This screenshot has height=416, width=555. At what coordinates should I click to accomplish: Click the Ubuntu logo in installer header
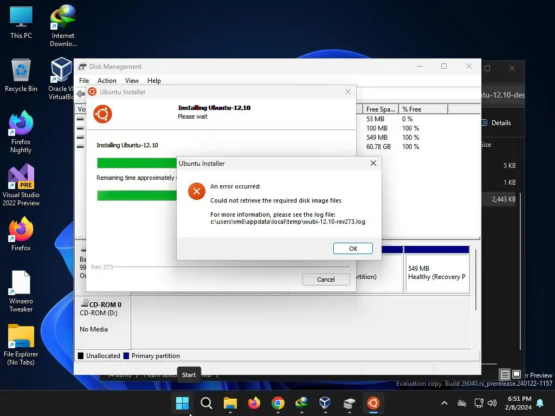pyautogui.click(x=102, y=114)
